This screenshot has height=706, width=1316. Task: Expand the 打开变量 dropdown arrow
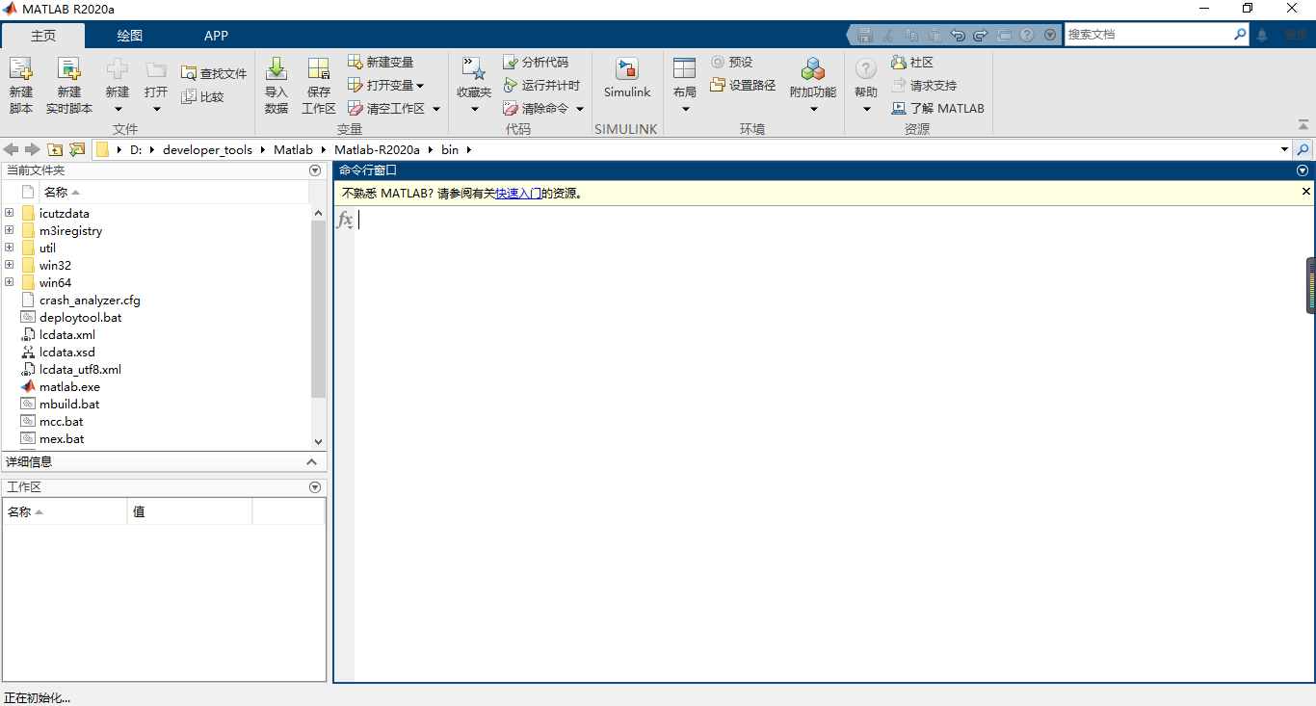(x=420, y=86)
